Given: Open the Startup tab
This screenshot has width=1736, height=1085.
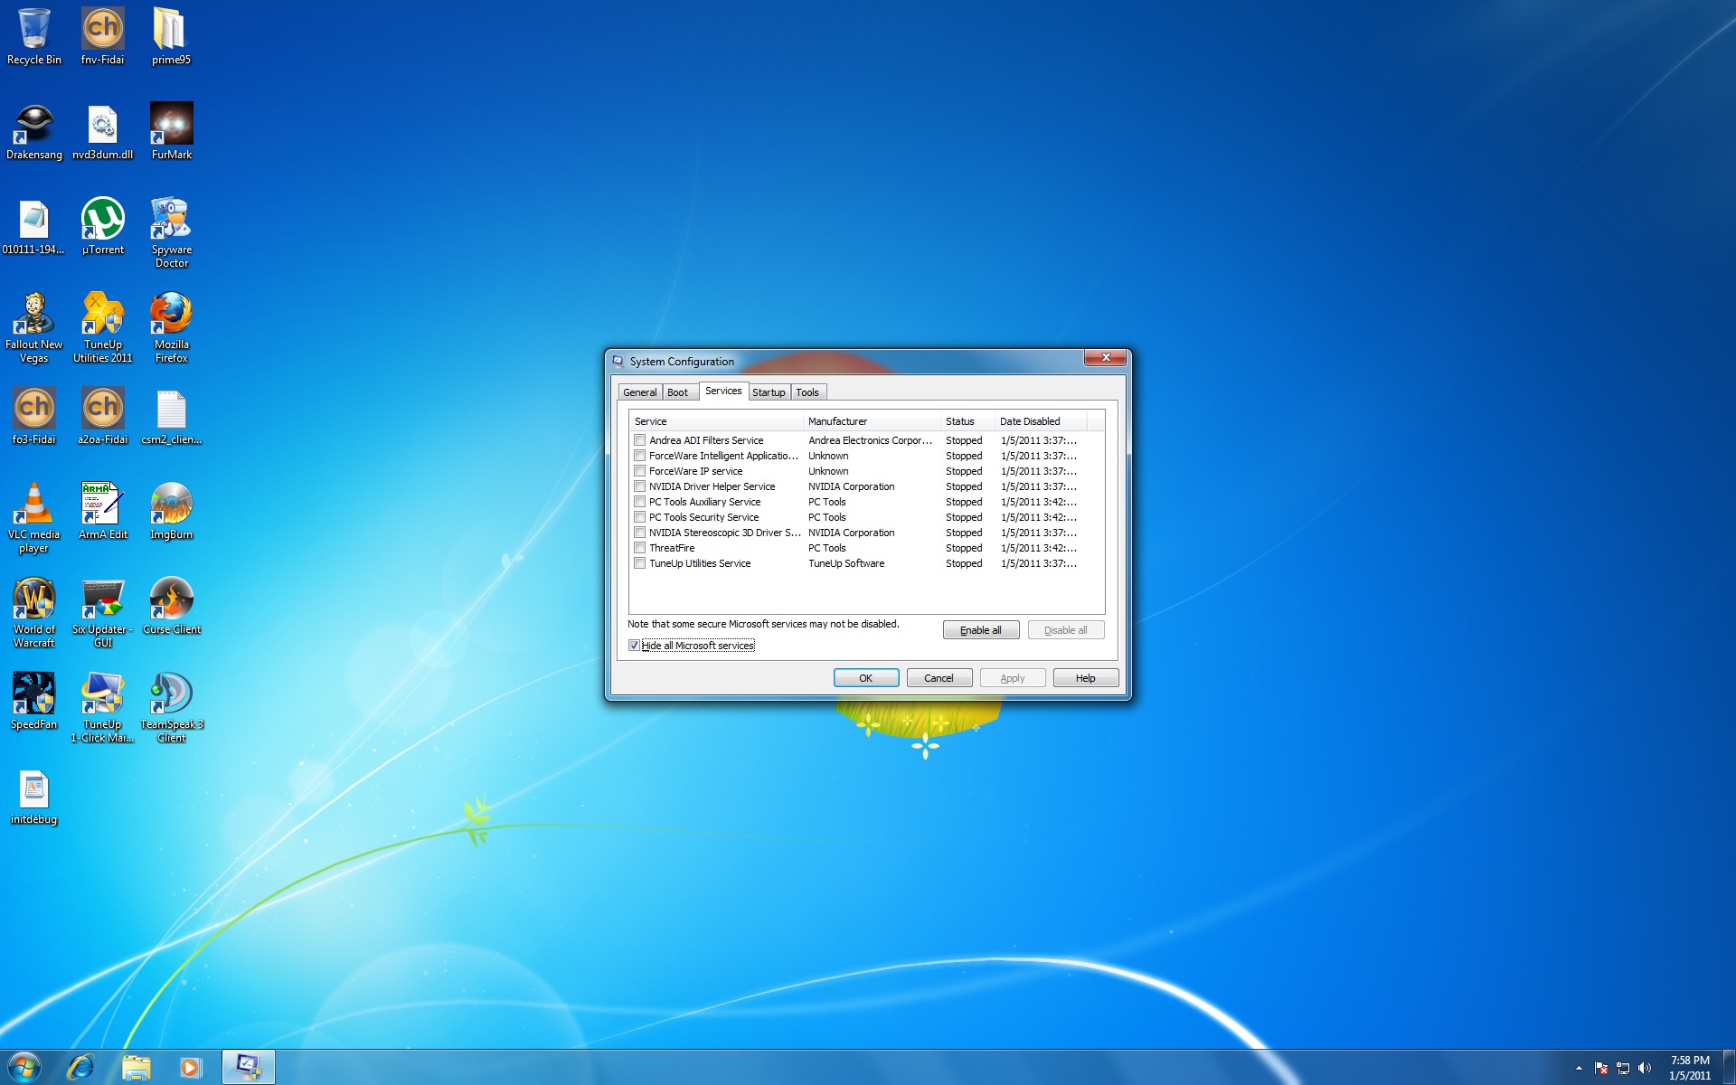Looking at the screenshot, I should coord(769,392).
